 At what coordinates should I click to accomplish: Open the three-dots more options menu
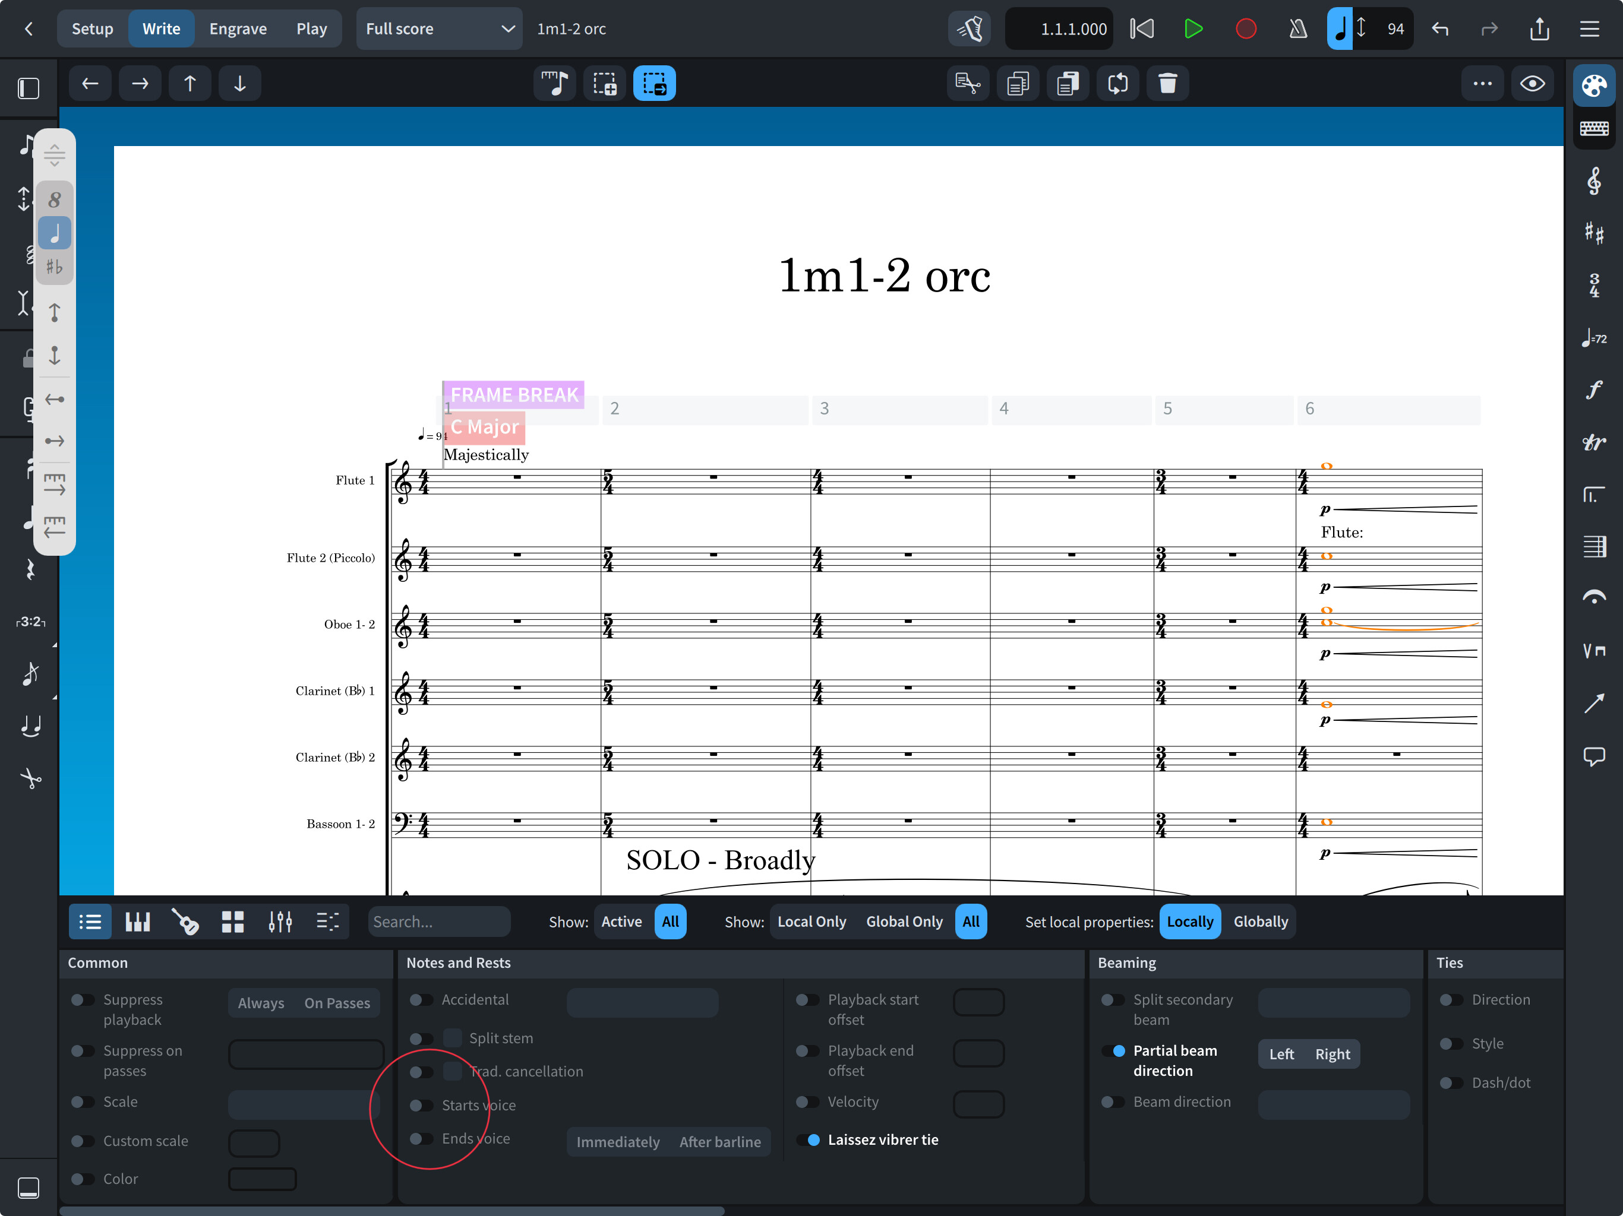(x=1482, y=84)
